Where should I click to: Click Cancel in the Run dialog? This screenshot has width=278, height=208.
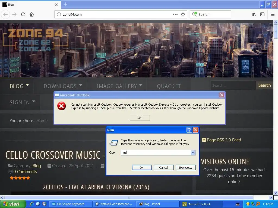[163, 167]
